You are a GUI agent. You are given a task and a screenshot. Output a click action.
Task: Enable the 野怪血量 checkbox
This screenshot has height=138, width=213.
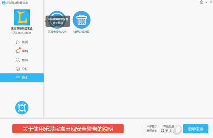click(161, 126)
